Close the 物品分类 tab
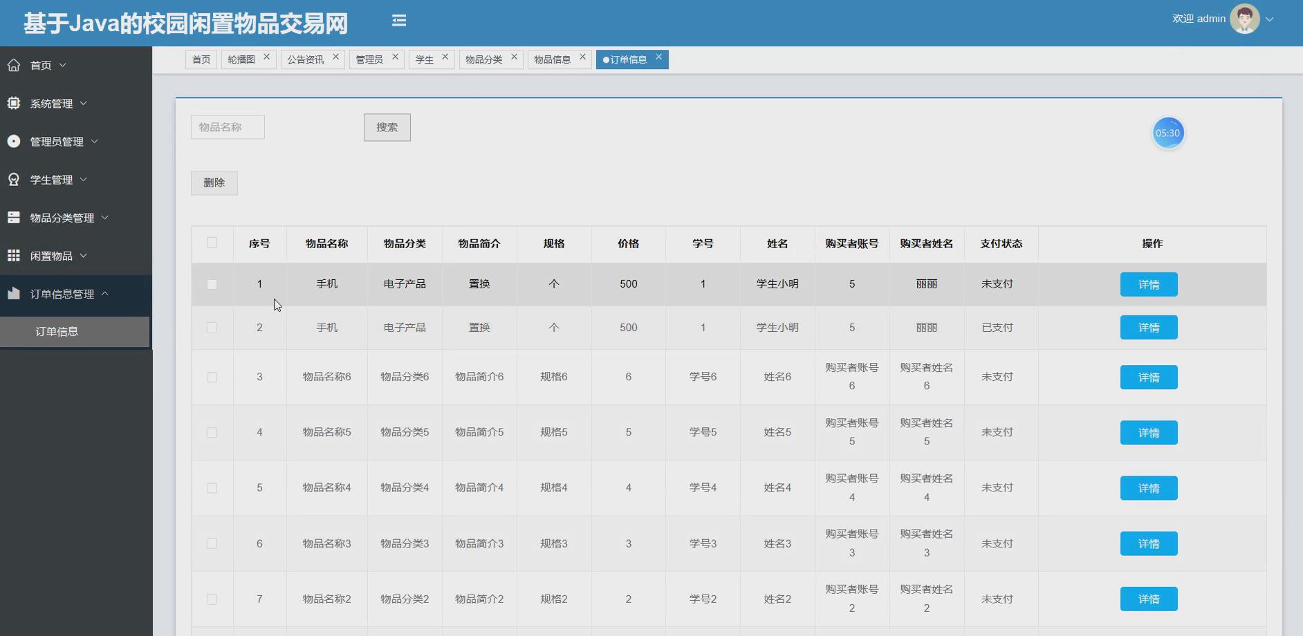The image size is (1303, 636). coord(514,57)
